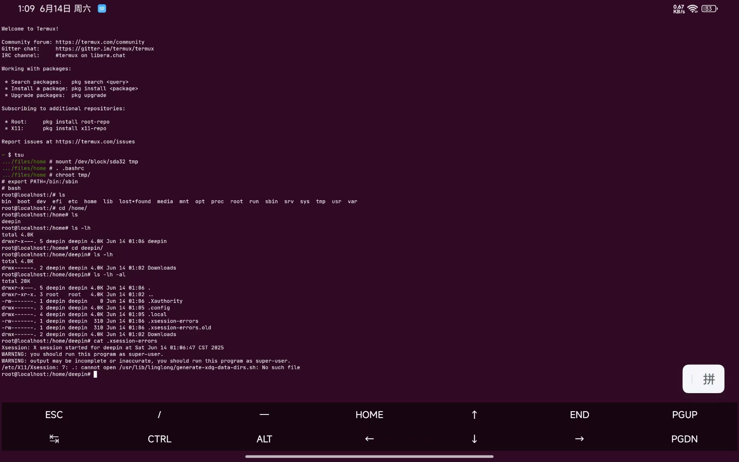This screenshot has height=462, width=739.
Task: Click the 'cat .xsession-errors' command
Action: tap(125, 341)
